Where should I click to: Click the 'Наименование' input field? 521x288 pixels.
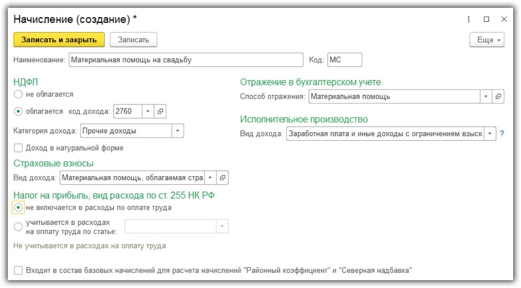click(x=186, y=60)
